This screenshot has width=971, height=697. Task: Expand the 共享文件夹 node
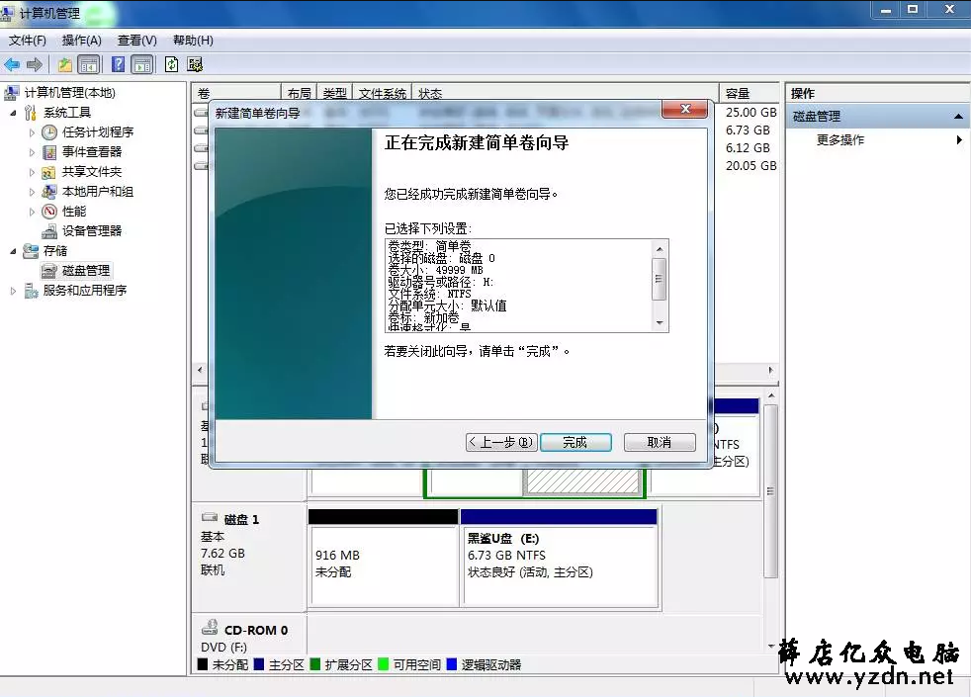coord(33,172)
